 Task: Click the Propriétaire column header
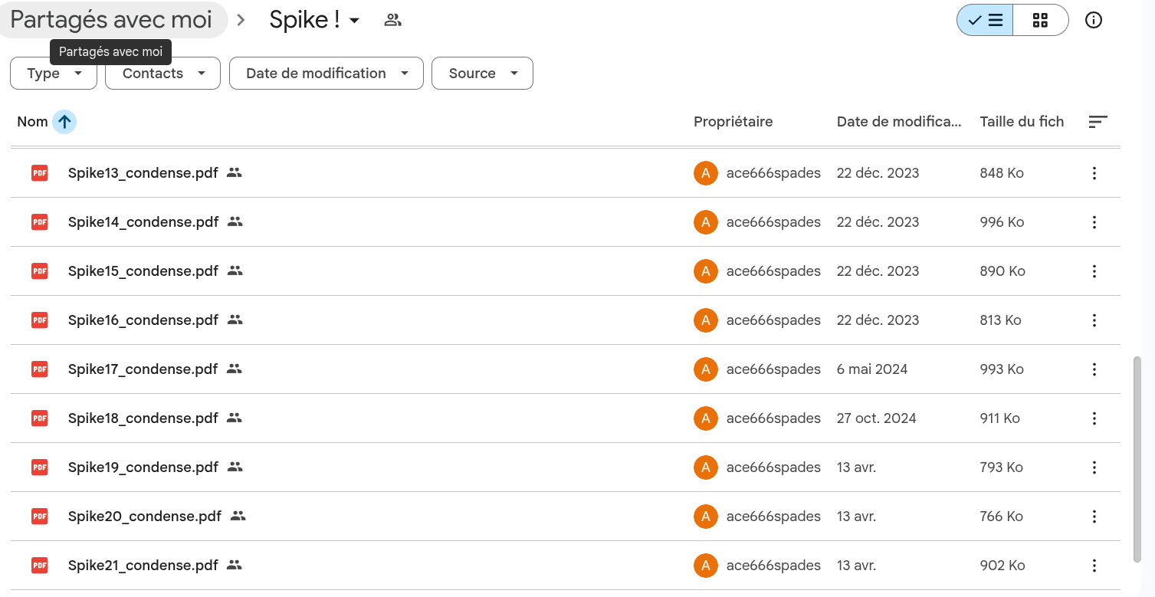click(733, 122)
